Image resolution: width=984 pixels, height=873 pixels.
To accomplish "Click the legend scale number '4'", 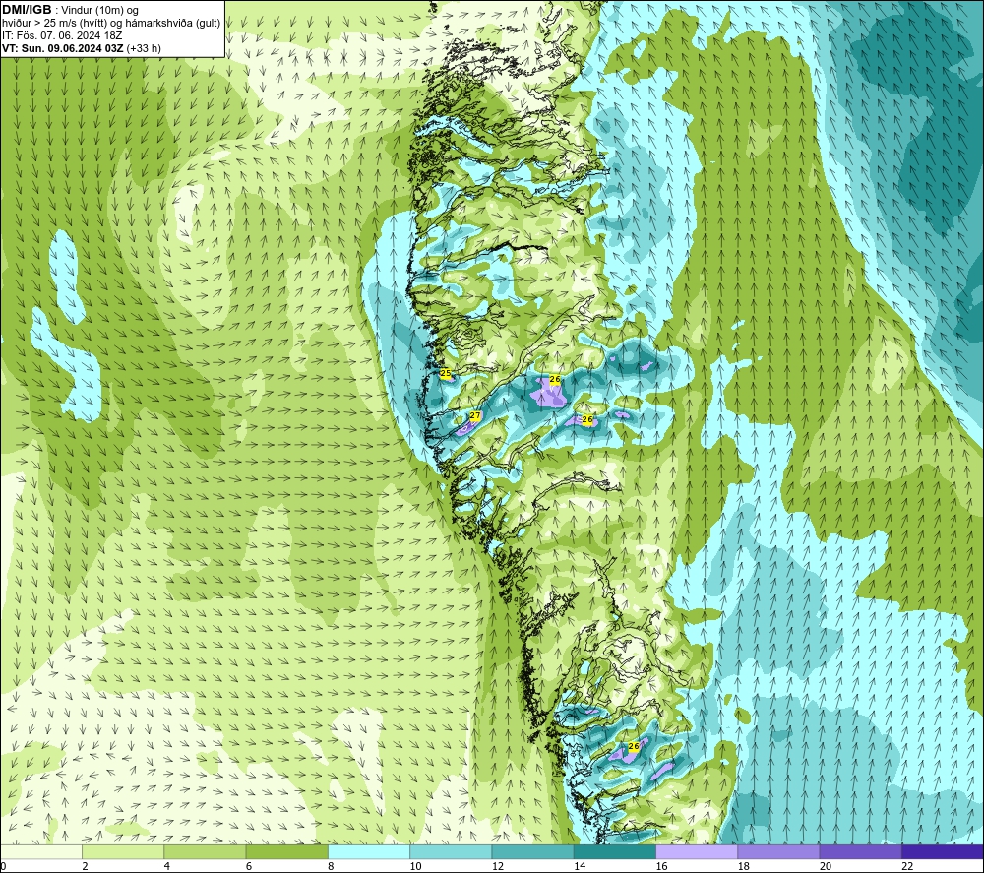I will [x=167, y=866].
